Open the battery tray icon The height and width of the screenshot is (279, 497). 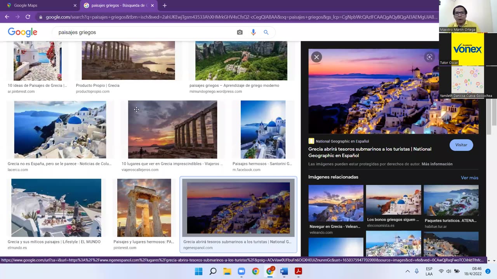tap(457, 271)
